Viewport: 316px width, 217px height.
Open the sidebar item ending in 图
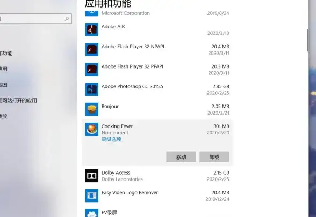pos(4,85)
